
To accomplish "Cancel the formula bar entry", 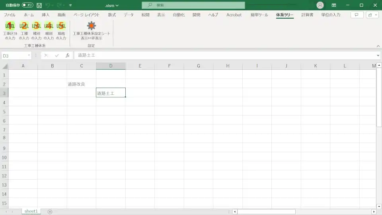I will (x=46, y=56).
